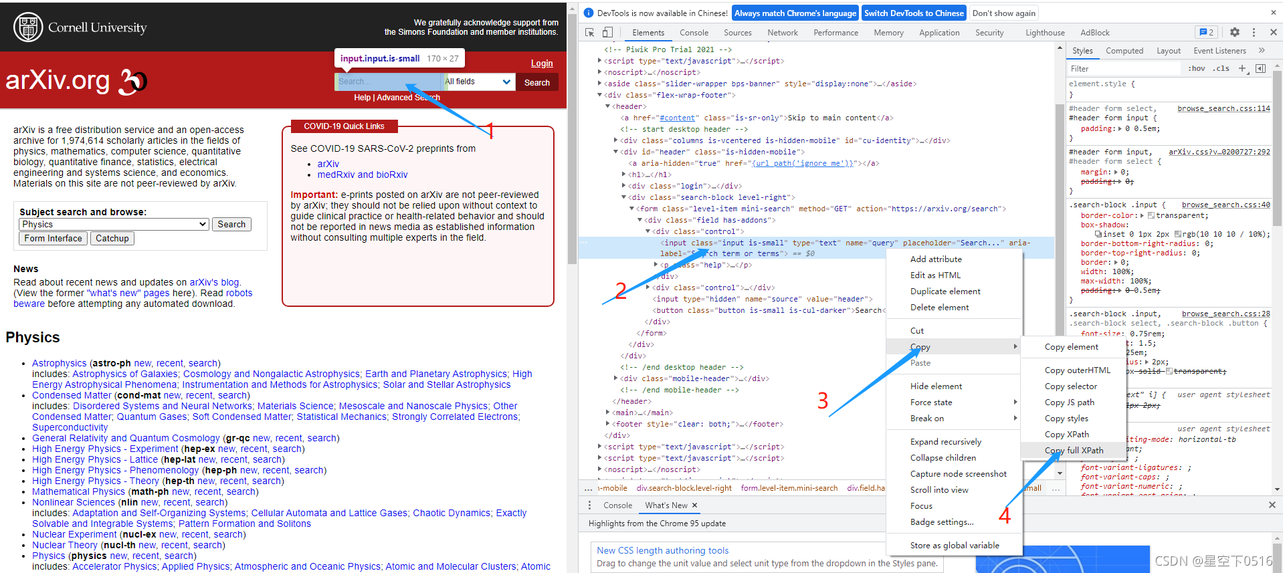Viewport: 1283px width, 573px height.
Task: Collapse the search-block level-right div
Action: click(x=623, y=197)
